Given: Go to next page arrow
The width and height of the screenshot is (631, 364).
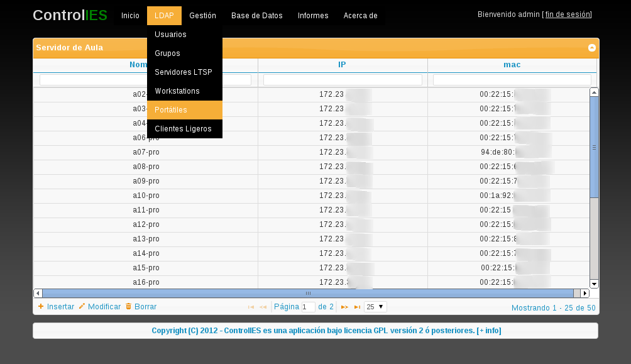Looking at the screenshot, I should tap(344, 307).
